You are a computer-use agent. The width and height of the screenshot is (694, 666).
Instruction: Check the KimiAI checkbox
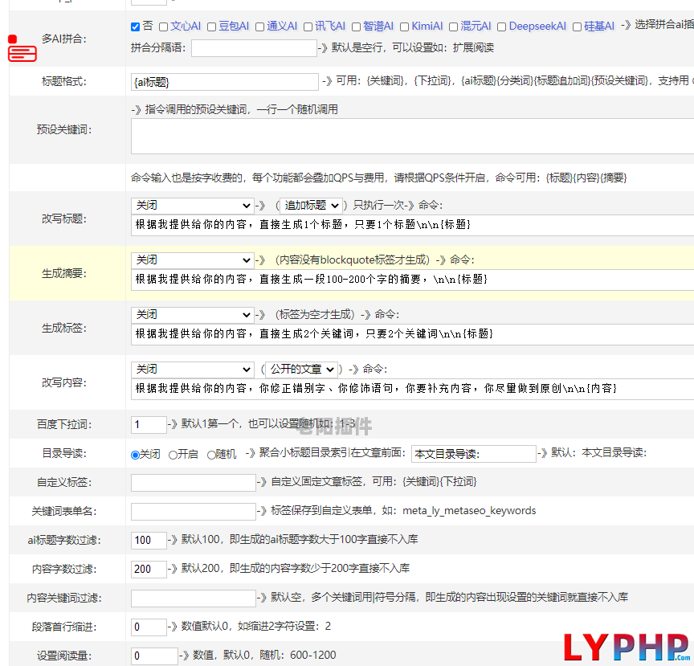pyautogui.click(x=404, y=27)
